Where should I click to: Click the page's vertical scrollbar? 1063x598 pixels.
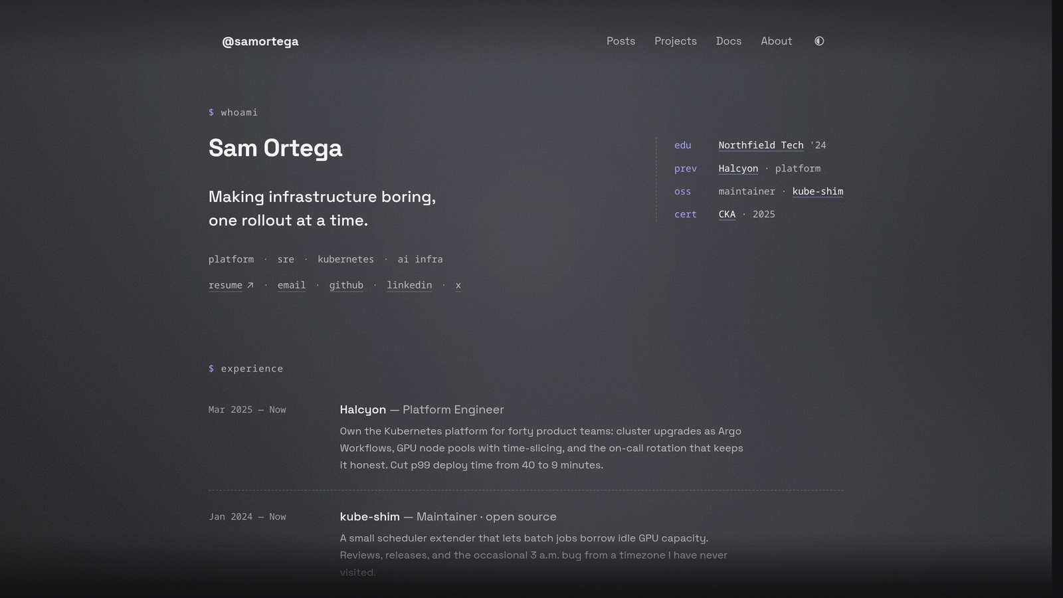pyautogui.click(x=1058, y=299)
